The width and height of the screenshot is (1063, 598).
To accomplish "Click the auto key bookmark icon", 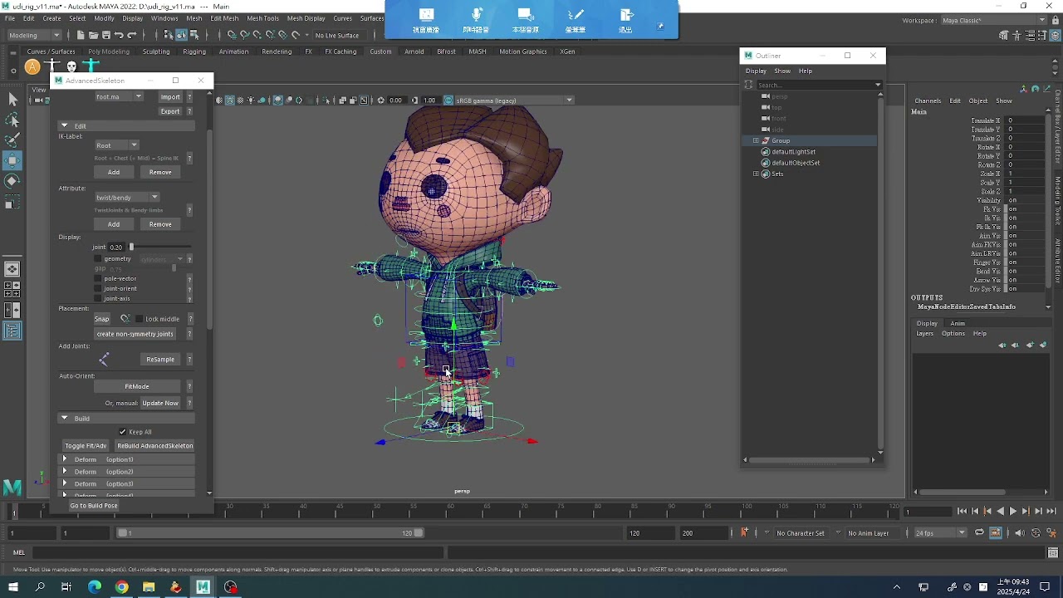I will [x=744, y=532].
